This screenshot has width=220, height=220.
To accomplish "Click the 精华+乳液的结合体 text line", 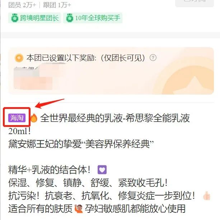I will (x=49, y=170).
